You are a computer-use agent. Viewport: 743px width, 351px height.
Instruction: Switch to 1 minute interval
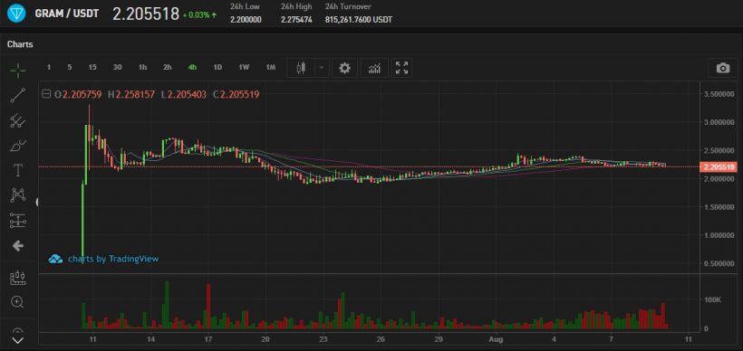click(48, 68)
